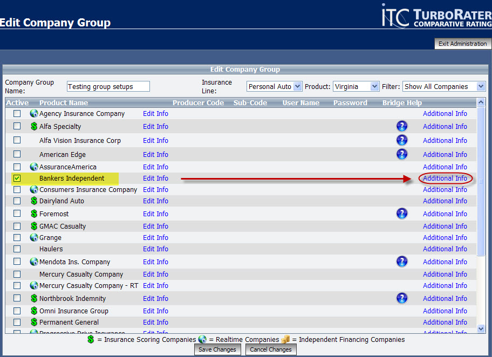
Task: Open bridge help for Alfa Vision Insurance Corp
Action: click(402, 140)
